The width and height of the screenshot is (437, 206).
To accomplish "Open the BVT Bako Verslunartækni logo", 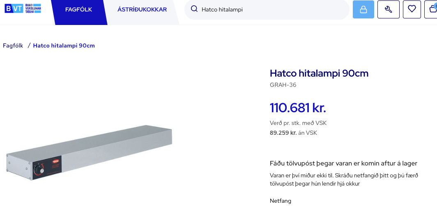I will [23, 9].
